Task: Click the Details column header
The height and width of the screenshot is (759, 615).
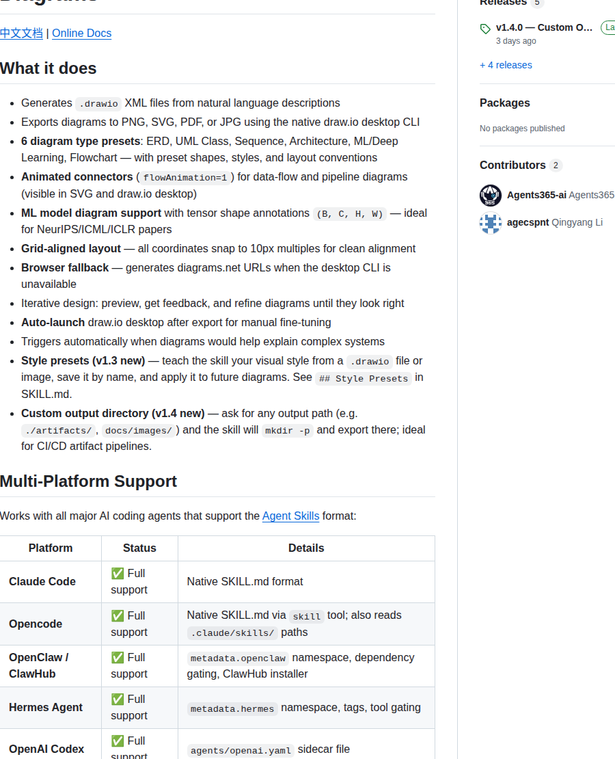Action: (306, 548)
